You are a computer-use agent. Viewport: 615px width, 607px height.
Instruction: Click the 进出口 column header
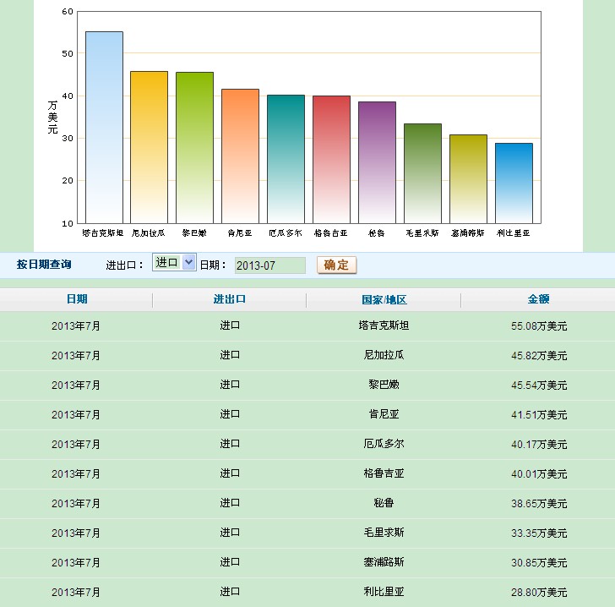coord(229,299)
